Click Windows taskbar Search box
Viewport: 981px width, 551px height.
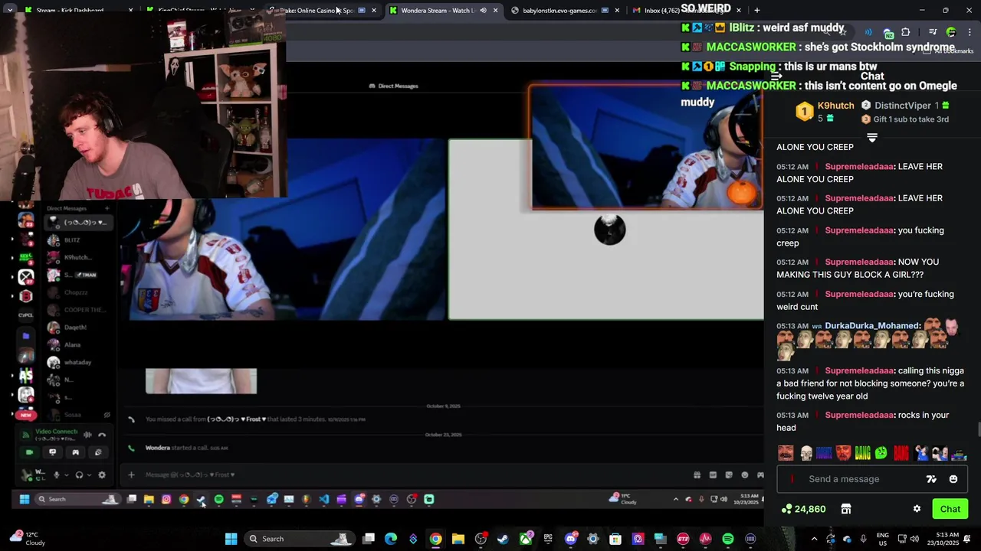300,539
